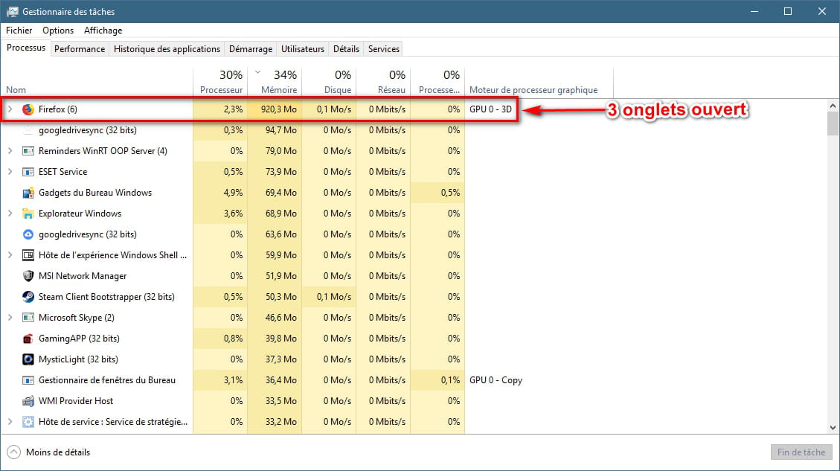This screenshot has height=471, width=840.
Task: Click the Fin de tâche button
Action: [x=801, y=452]
